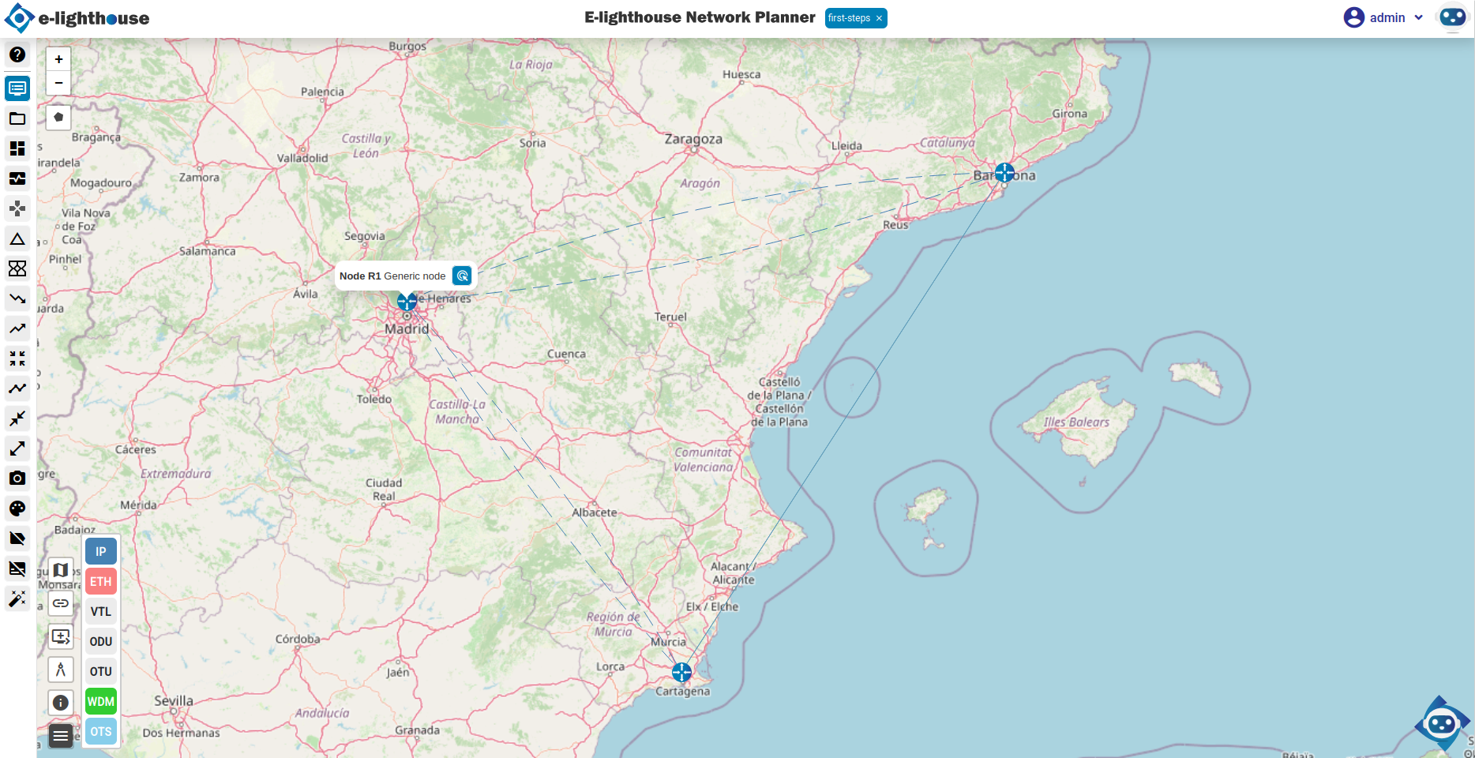Viewport: 1475px width, 758px height.
Task: Toggle the IP layer button
Action: (x=101, y=552)
